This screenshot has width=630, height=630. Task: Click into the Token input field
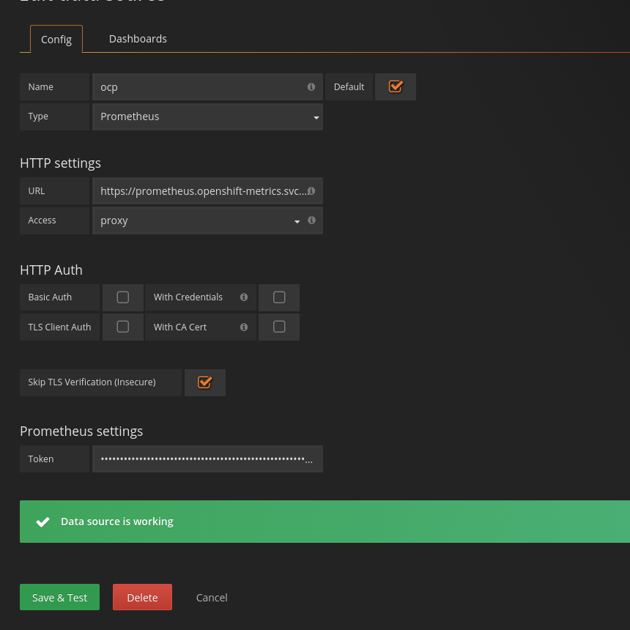[x=207, y=459]
